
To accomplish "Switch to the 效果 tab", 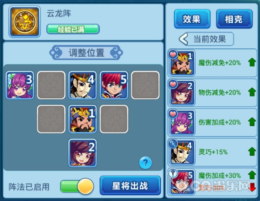I will [192, 19].
